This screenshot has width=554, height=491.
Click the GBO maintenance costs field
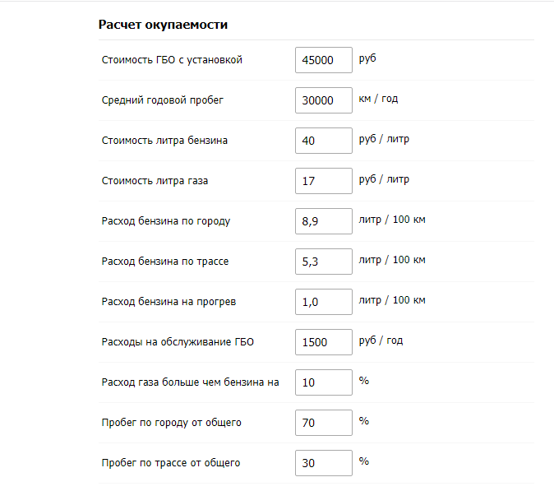[323, 342]
